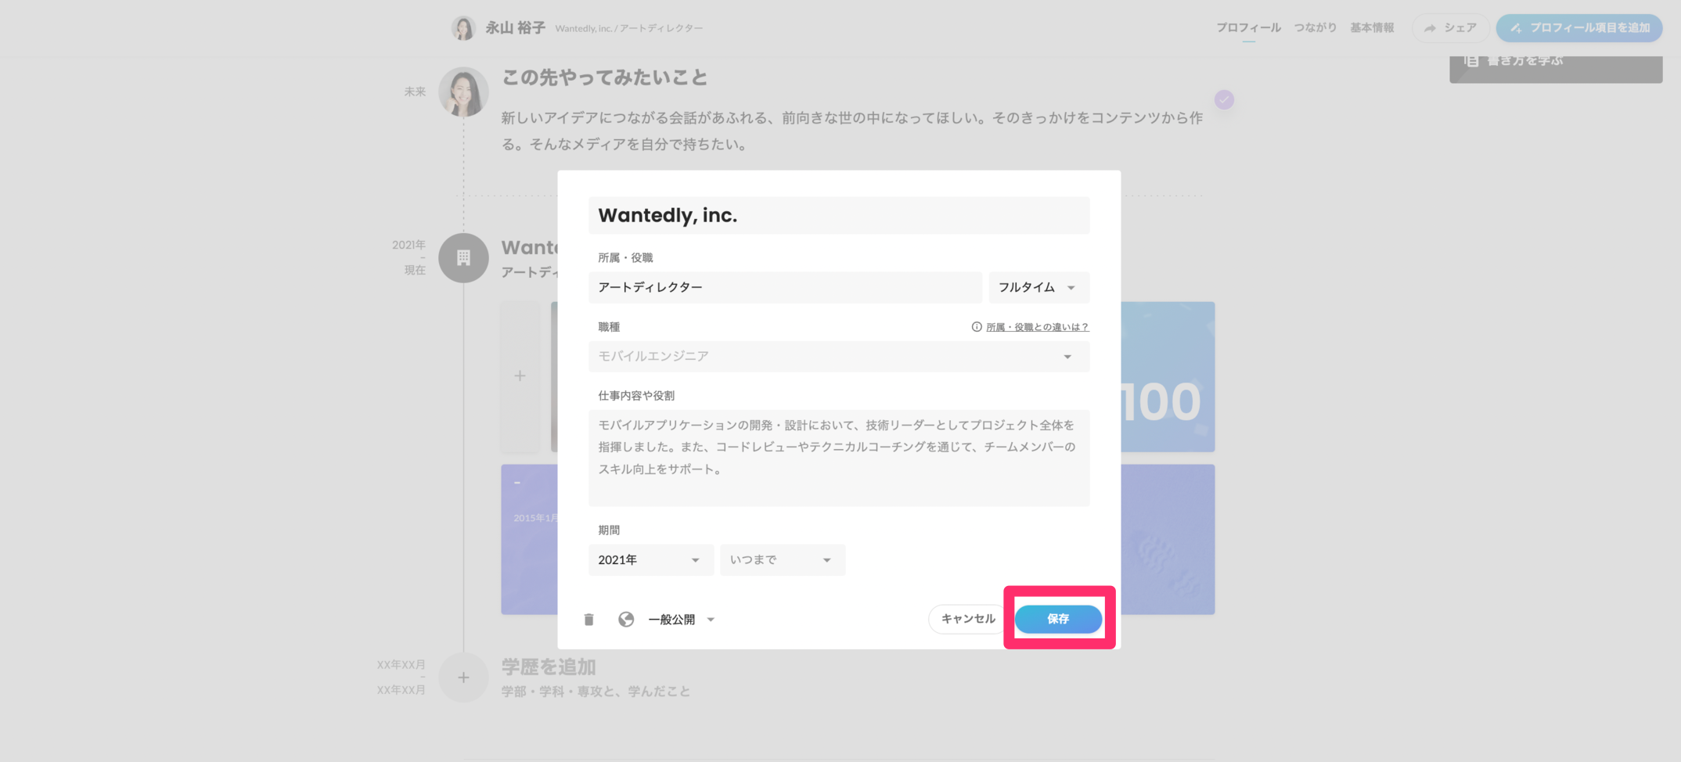Switch to the プロフィール tab
Image resolution: width=1681 pixels, height=762 pixels.
coord(1248,27)
